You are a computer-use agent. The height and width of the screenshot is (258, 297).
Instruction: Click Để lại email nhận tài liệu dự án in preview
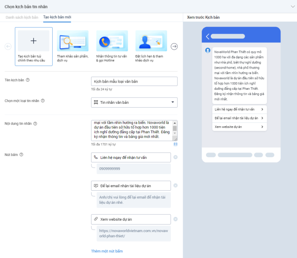(239, 118)
